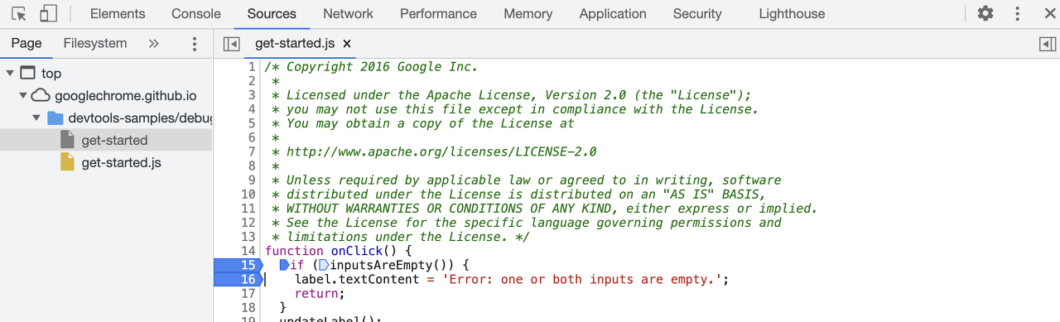Add a breakpoint on line 17 gutter
Viewport: 1060px width, 322px height.
pos(248,293)
